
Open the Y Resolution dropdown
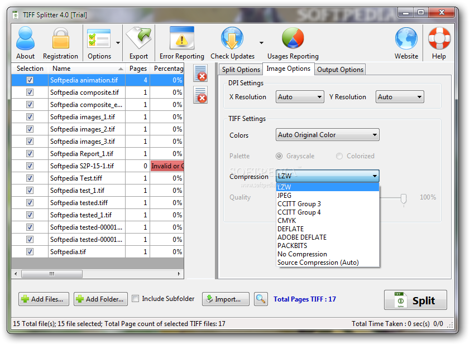[x=400, y=97]
